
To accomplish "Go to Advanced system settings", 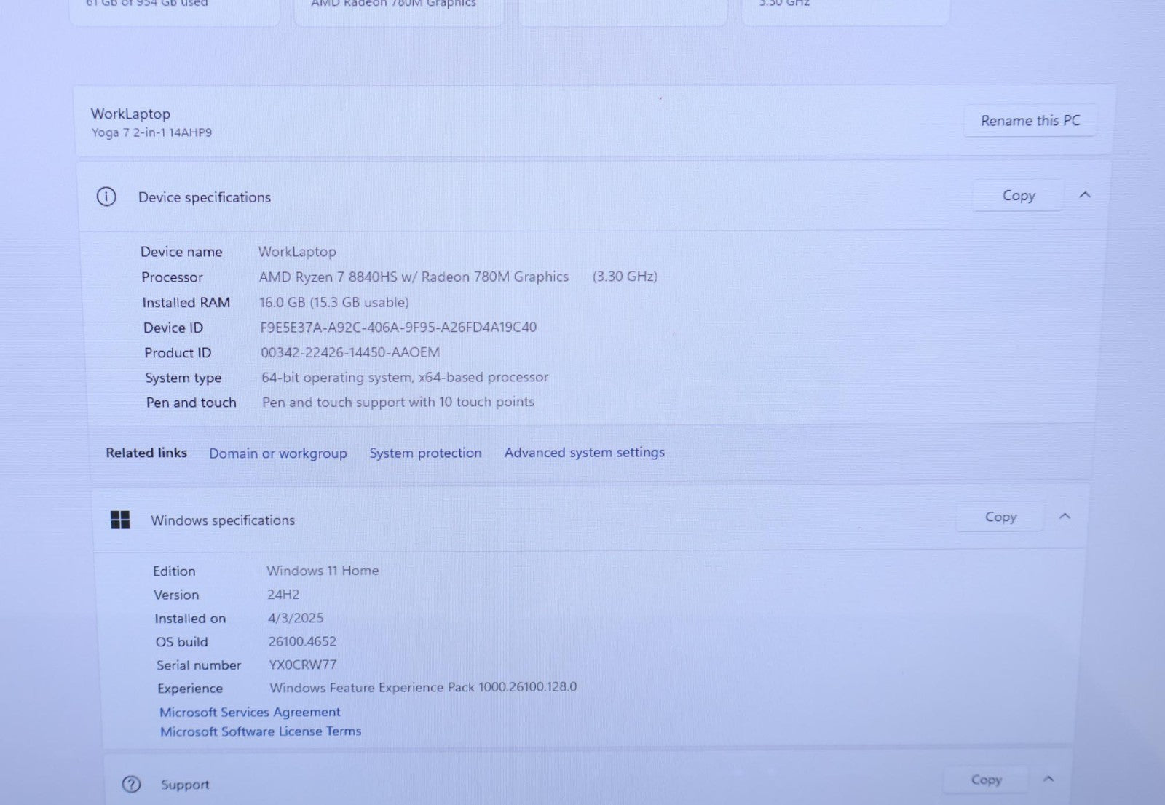I will tap(584, 452).
